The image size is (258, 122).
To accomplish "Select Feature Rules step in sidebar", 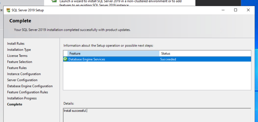I will click(17, 68).
